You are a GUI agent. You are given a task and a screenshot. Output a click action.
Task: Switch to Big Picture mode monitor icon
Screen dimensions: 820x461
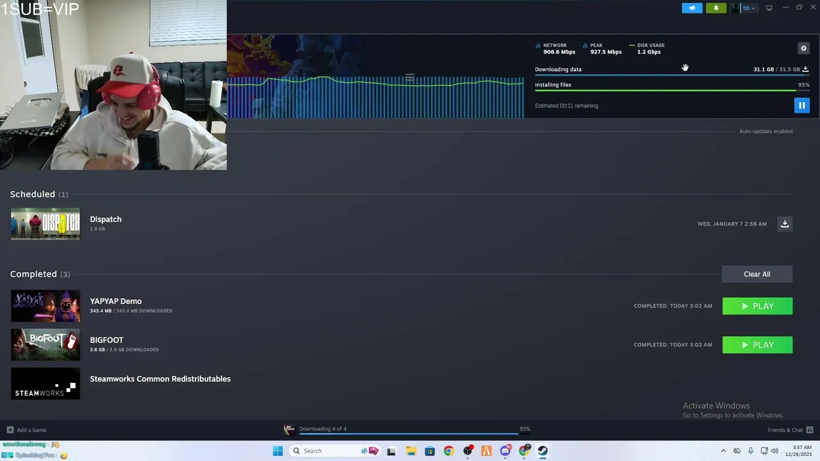coord(769,8)
